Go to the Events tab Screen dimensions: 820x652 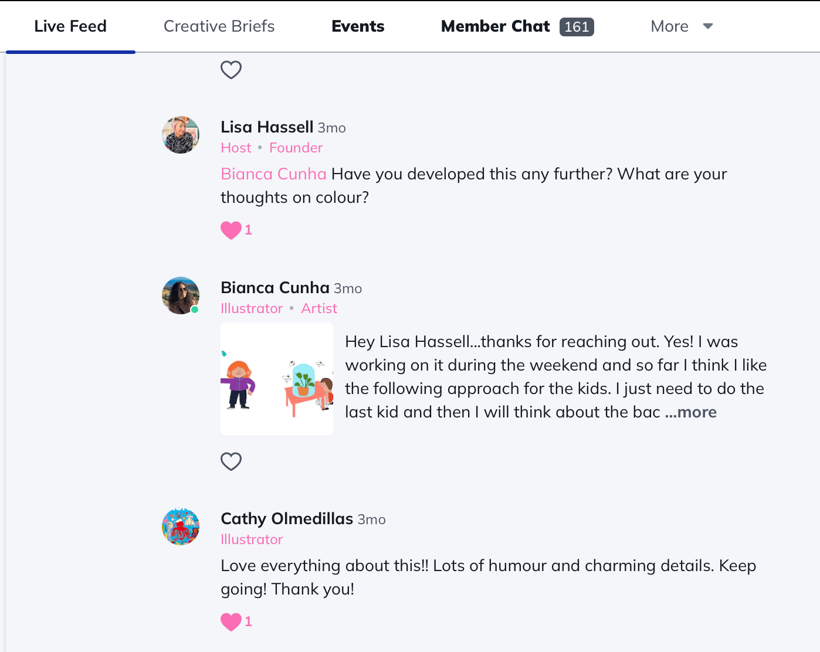[358, 26]
